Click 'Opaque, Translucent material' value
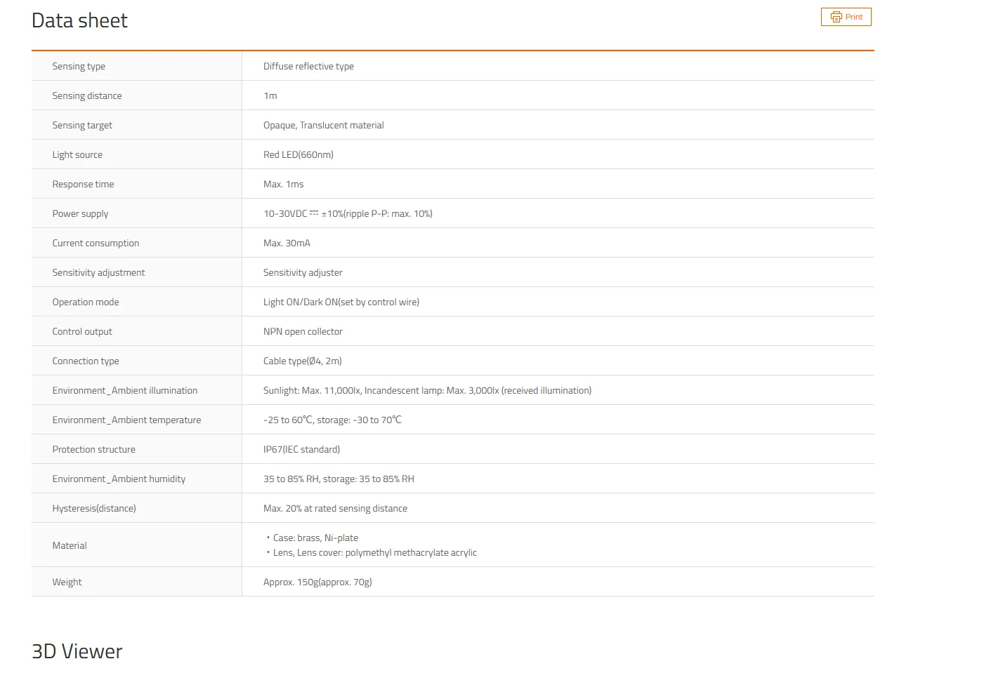The image size is (984, 673). (324, 126)
